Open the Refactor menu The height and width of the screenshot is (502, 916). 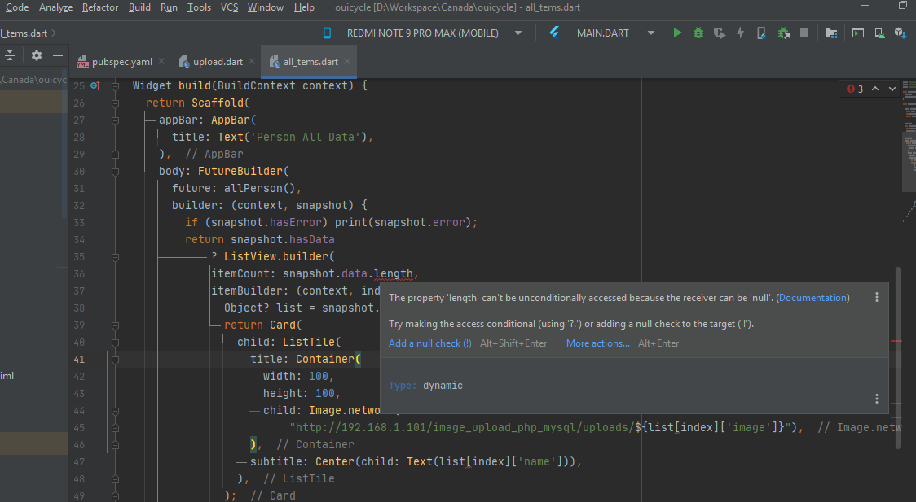[x=100, y=7]
